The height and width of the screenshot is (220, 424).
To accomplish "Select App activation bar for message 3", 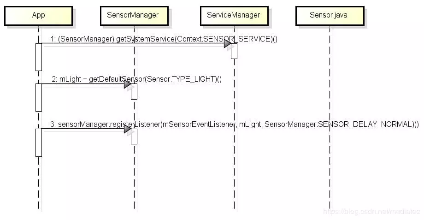I will 39,142.
